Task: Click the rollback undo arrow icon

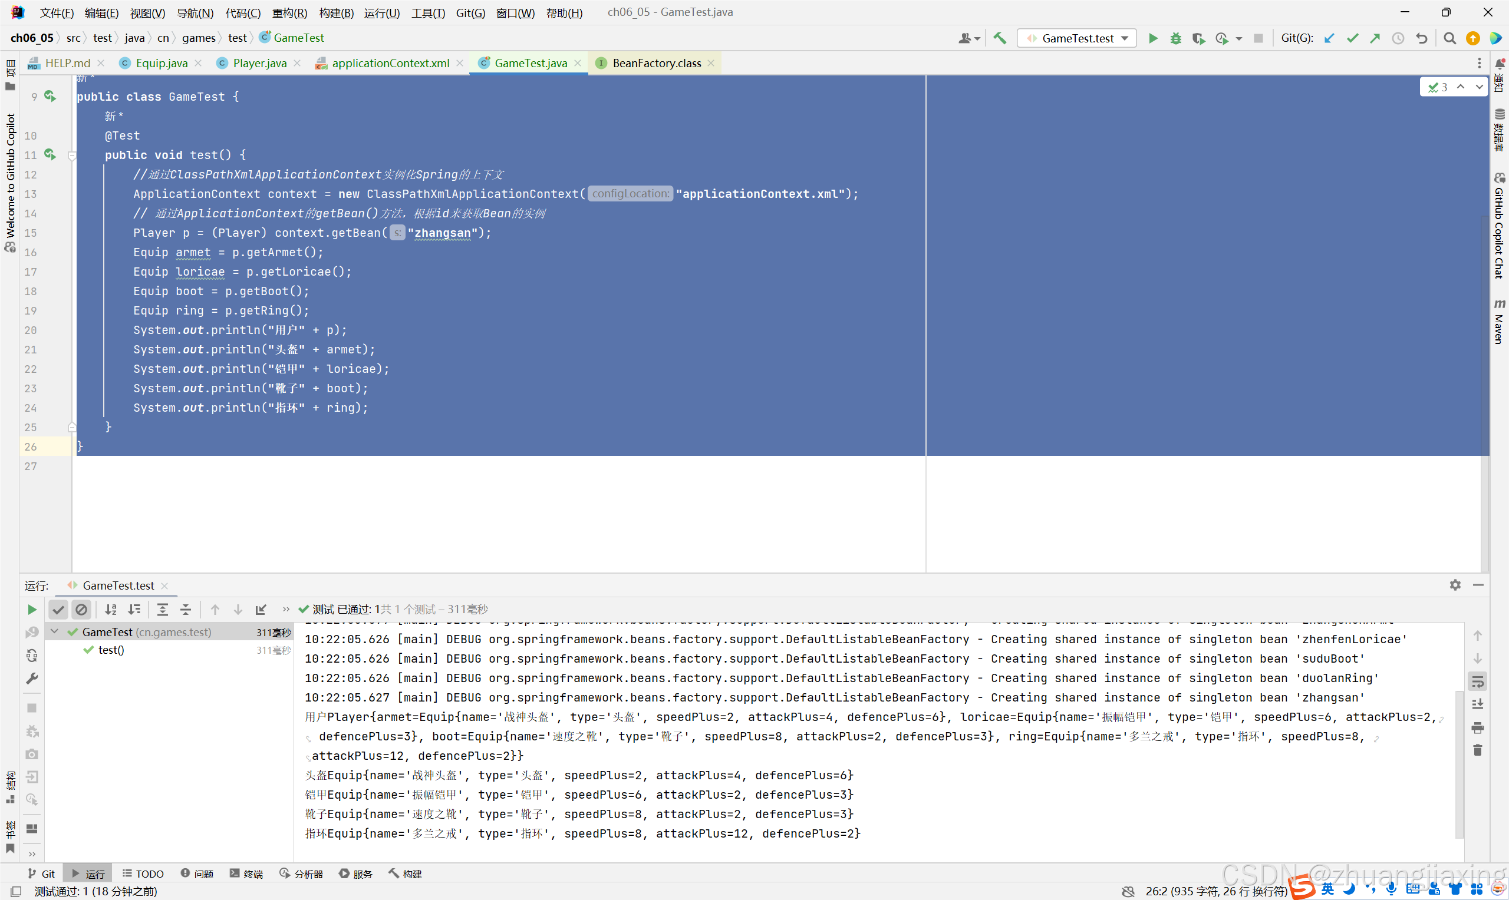Action: coord(1422,38)
